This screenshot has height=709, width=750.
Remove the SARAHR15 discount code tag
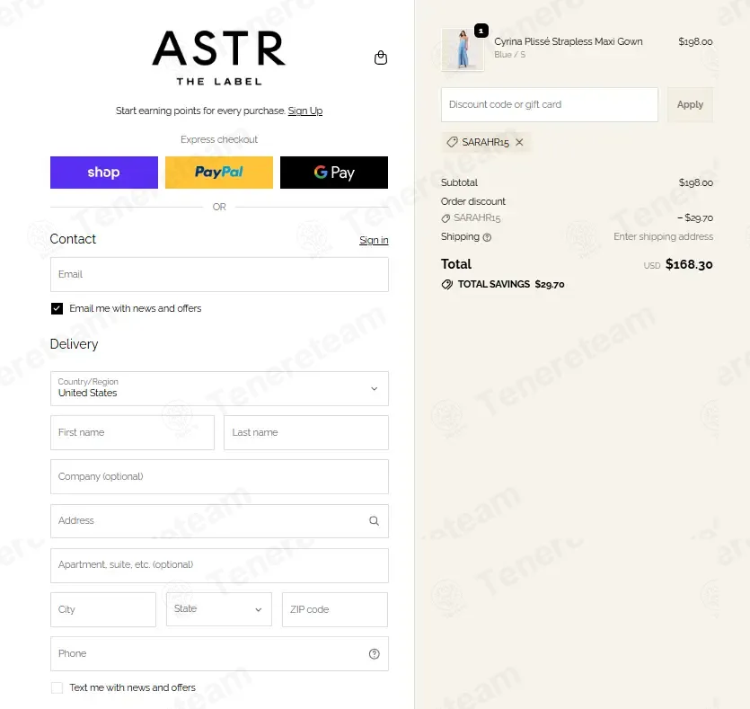(519, 142)
